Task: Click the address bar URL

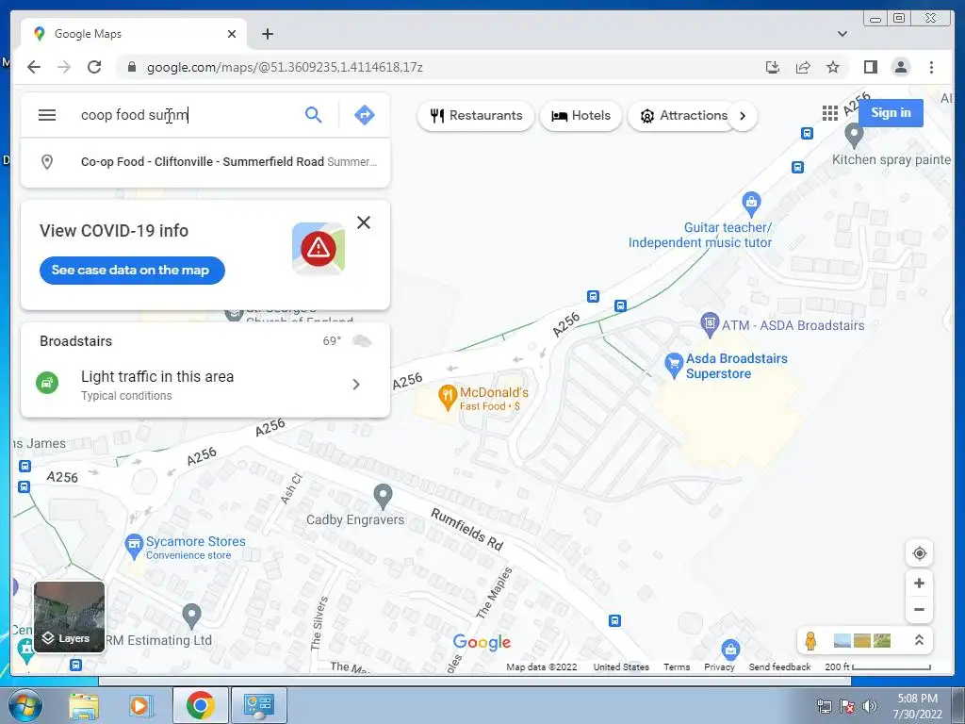Action: (x=285, y=67)
